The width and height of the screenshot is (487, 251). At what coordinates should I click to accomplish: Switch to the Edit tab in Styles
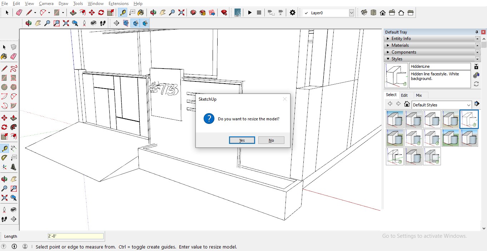pyautogui.click(x=404, y=95)
